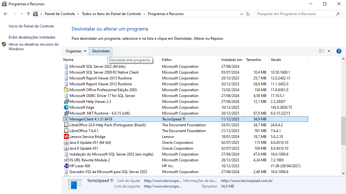Screen dimensions: 346x194
Task: Click the Microsoft Edge program icon
Action: click(x=66, y=107)
